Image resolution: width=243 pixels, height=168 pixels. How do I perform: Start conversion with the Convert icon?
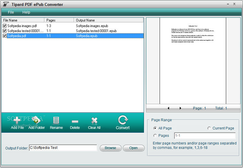[x=123, y=120]
